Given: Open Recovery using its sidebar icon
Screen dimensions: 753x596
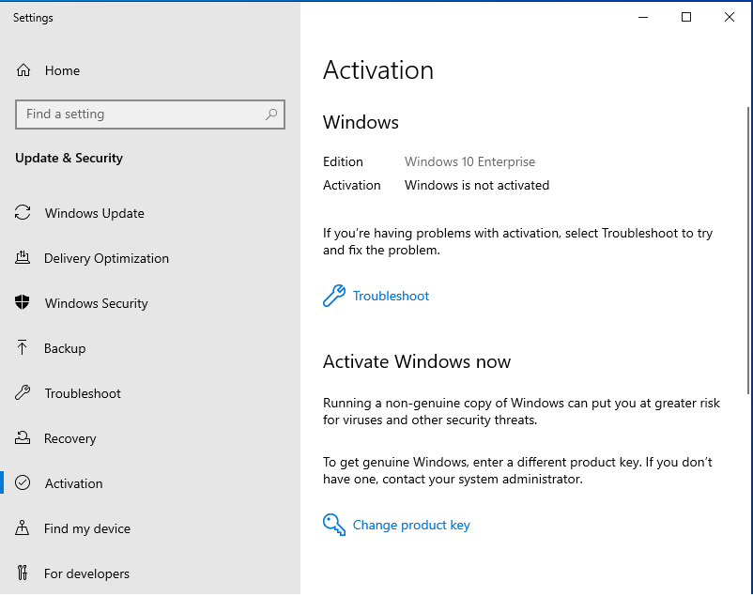Looking at the screenshot, I should [22, 438].
